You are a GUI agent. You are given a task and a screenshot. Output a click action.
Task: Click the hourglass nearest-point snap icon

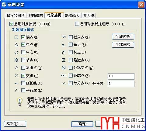[64, 60]
